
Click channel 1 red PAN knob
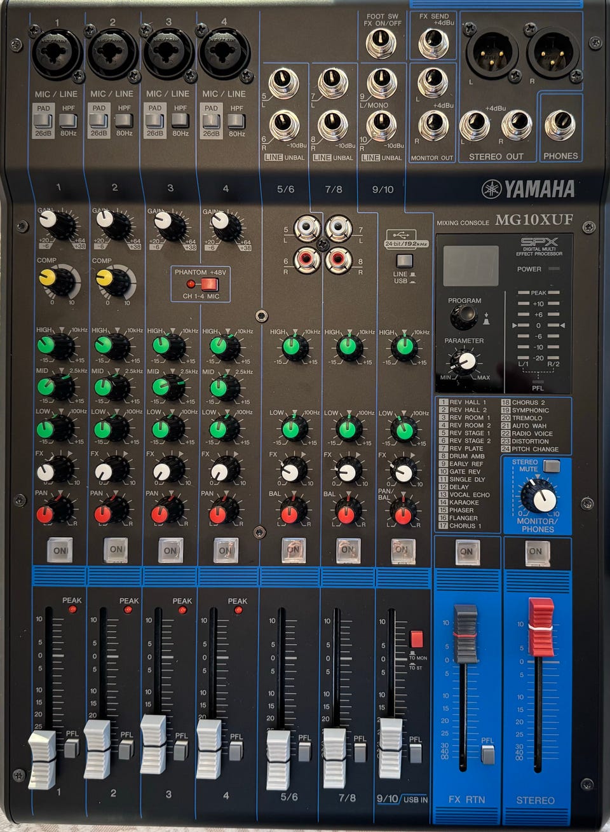tap(52, 512)
